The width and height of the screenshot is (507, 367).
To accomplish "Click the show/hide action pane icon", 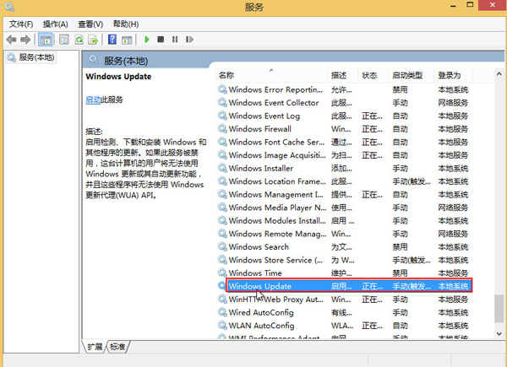I will (127, 40).
